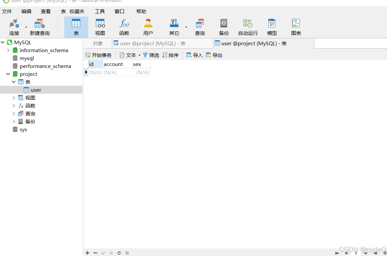Click the page number 1 field
This screenshot has width=387, height=256.
tap(356, 253)
